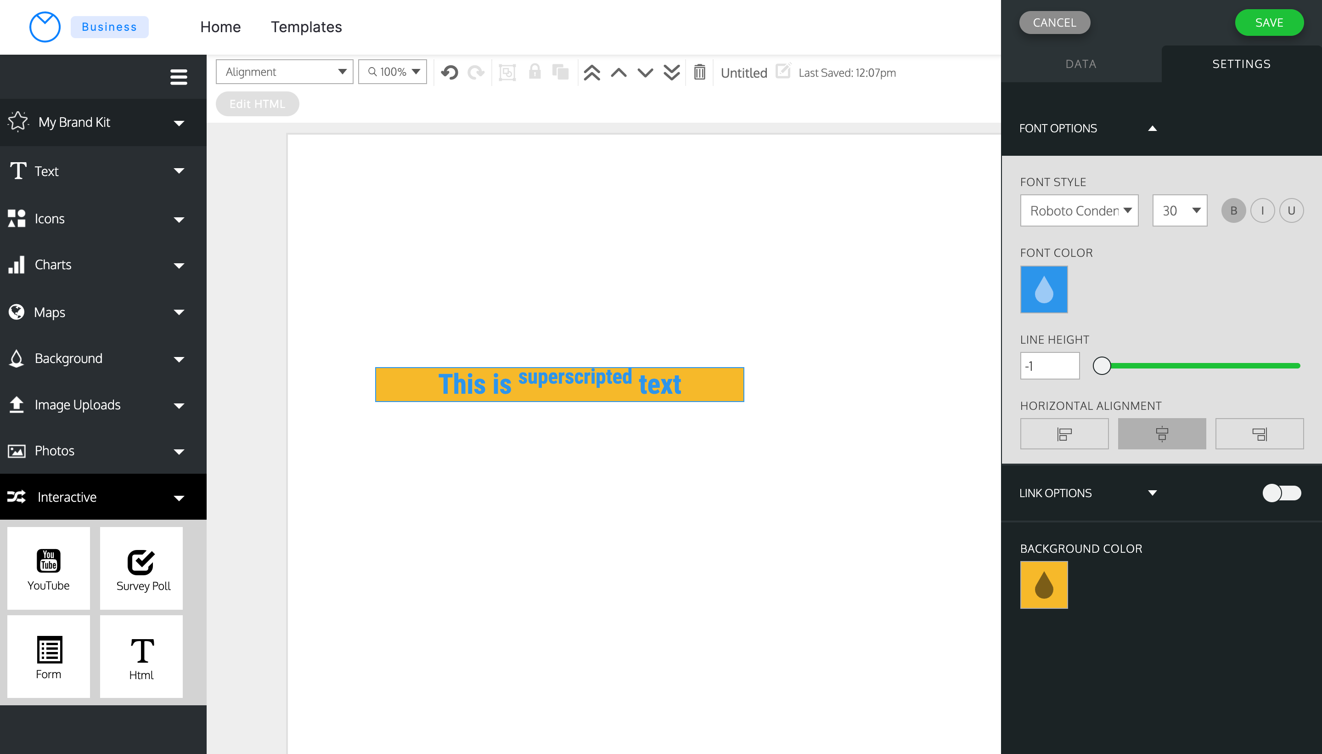Toggle the Link Options switch
This screenshot has width=1322, height=754.
point(1281,493)
